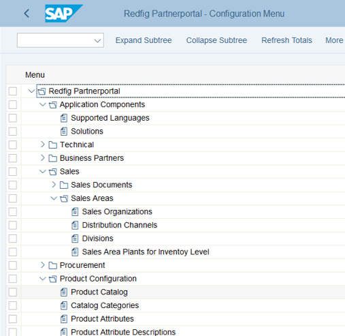Collapse the Sales Areas node
Viewport: 345px width, 336px height.
[54, 198]
